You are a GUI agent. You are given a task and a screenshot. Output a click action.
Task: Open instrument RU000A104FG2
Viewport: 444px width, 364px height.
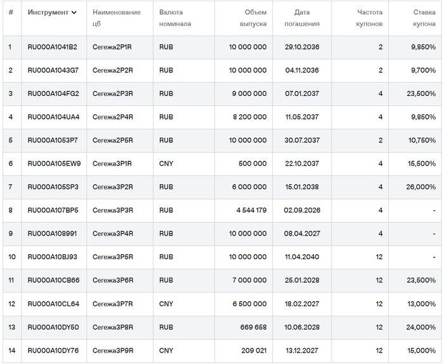coord(53,94)
